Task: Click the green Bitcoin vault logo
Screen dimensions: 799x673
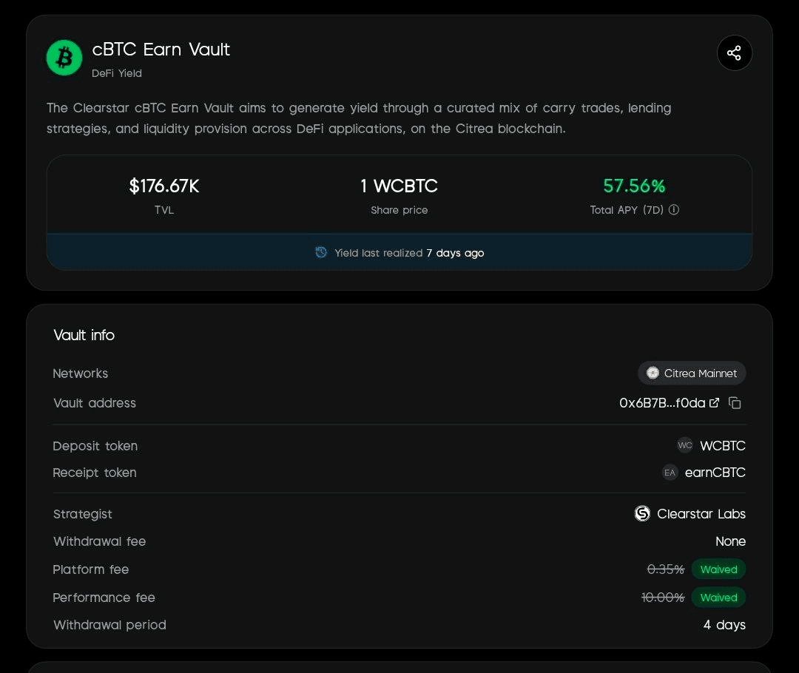Action: [x=64, y=58]
